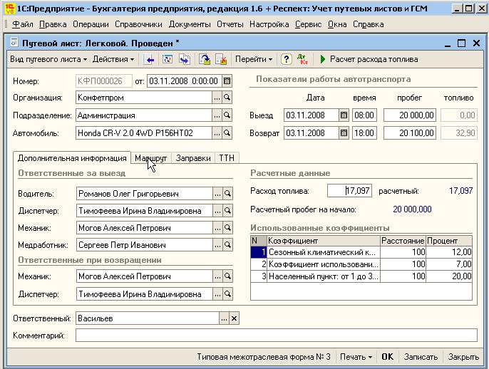Open the calendar picker beside document date
Screen dimensions: 489x369
click(227, 80)
